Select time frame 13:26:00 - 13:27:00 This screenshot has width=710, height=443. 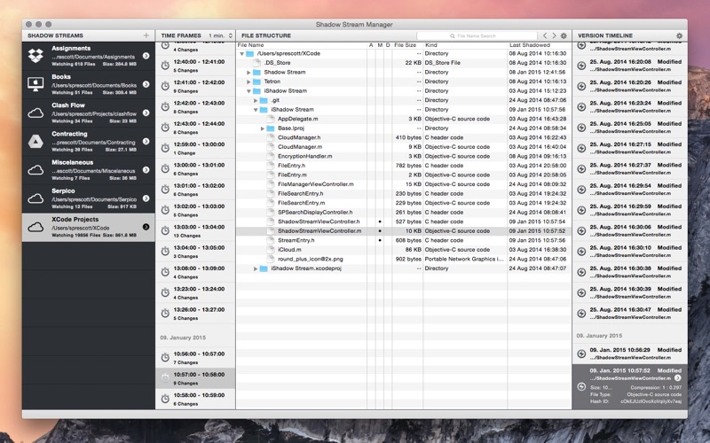click(x=195, y=314)
